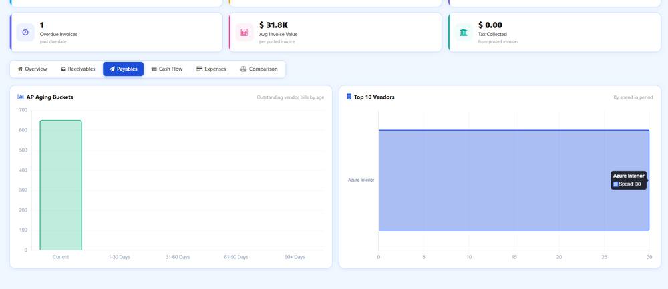Click the "90+ Days" axis label

(295, 257)
